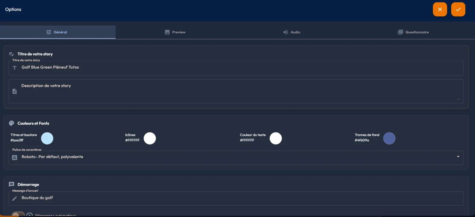Viewport: 475px width, 217px height.
Task: Open the Titres et boutons color swatch
Action: tap(47, 138)
